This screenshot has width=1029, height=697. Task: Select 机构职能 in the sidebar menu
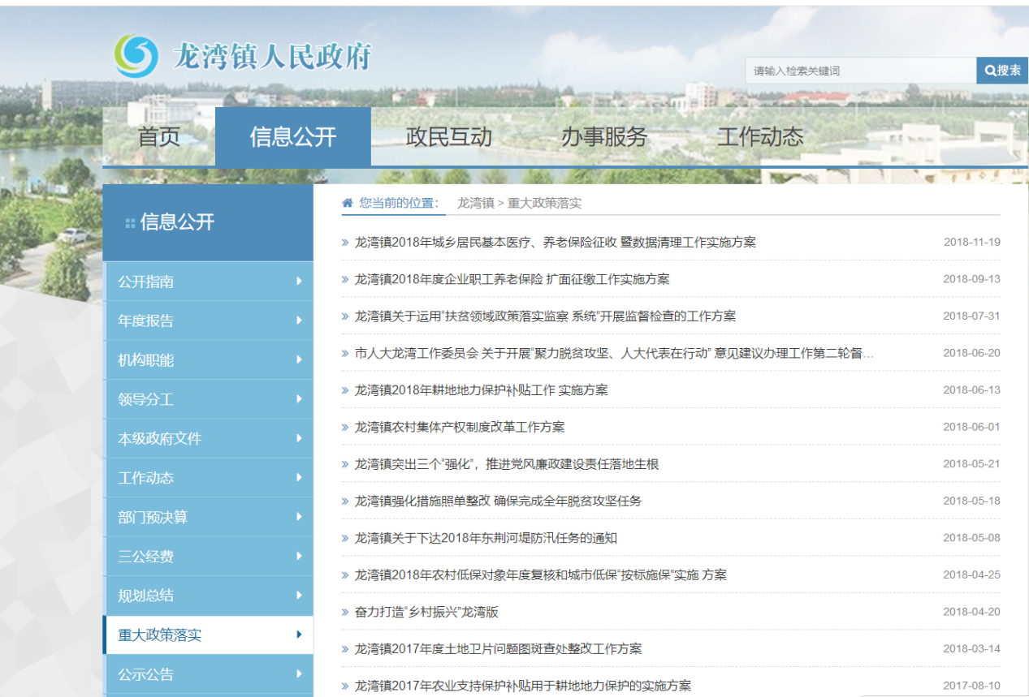(x=146, y=359)
